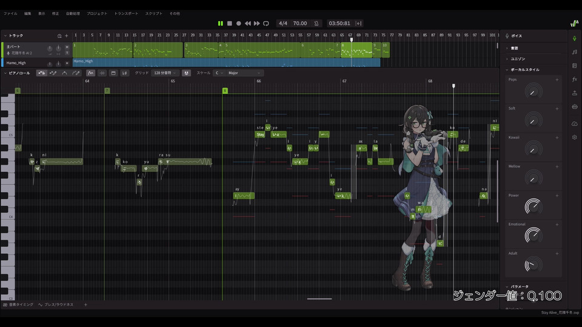Open the Voice panel microphone icon in sidebar

(574, 38)
